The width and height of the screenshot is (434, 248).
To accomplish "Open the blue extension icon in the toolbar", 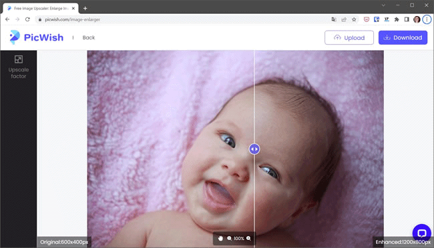I will (x=377, y=19).
